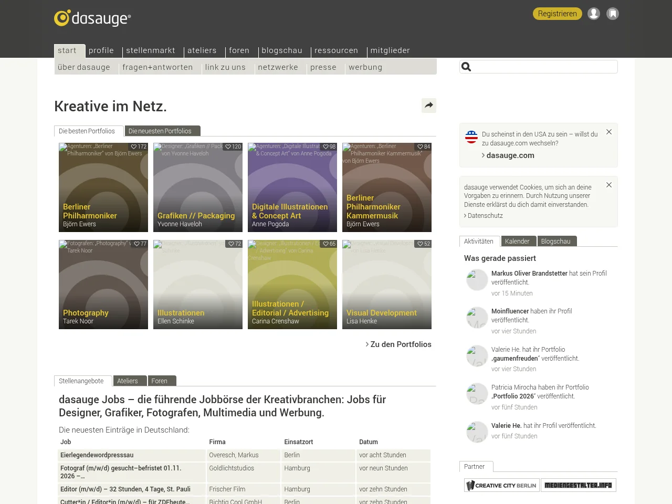Click Moinfluencer's avatar image
Screen dimensions: 672x504
477,318
